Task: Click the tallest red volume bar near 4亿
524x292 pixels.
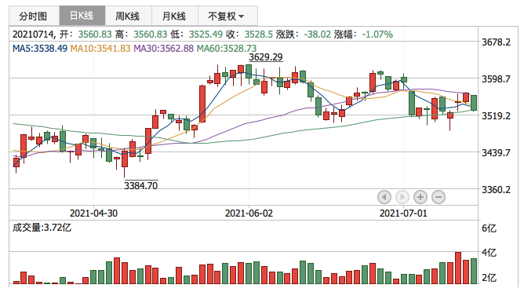Action: pos(458,268)
